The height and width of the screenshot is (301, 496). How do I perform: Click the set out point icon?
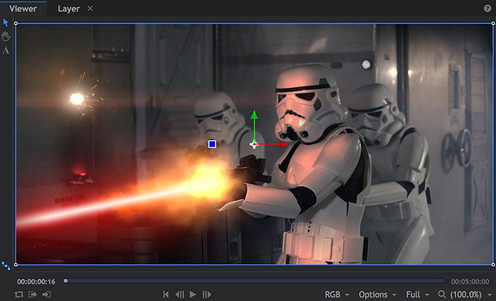[46, 294]
